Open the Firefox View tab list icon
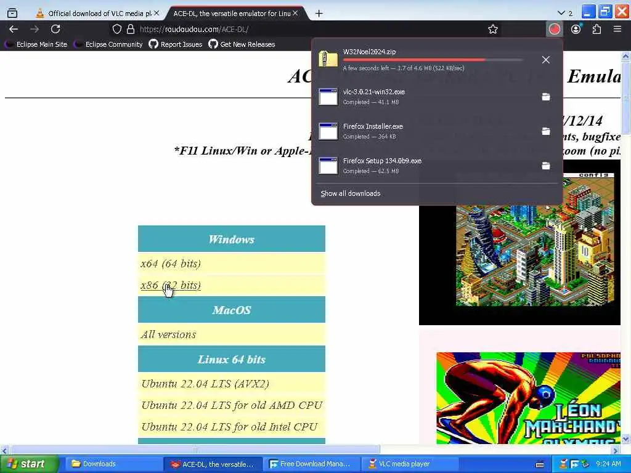The image size is (631, 473). click(12, 14)
